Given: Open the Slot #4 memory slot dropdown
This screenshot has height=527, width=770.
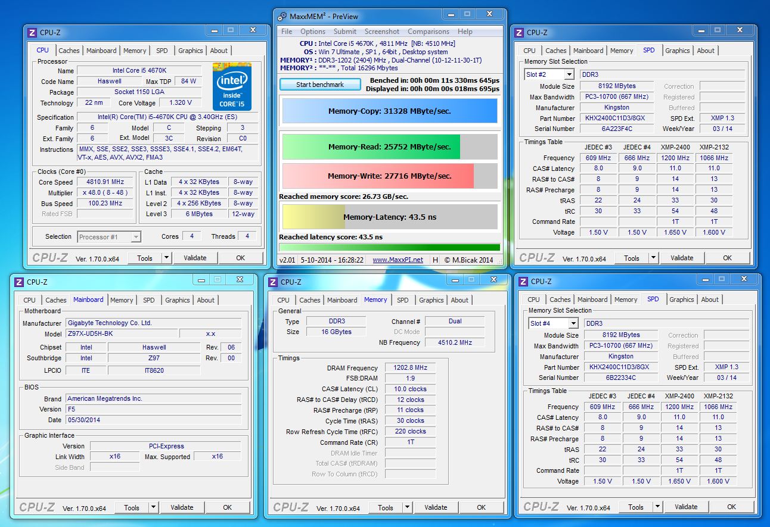Looking at the screenshot, I should (573, 323).
